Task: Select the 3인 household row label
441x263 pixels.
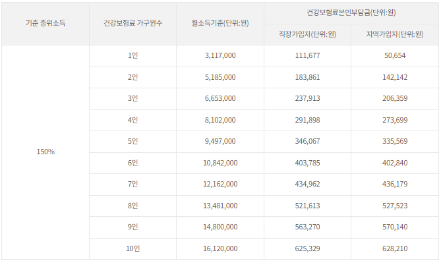Action: click(132, 98)
